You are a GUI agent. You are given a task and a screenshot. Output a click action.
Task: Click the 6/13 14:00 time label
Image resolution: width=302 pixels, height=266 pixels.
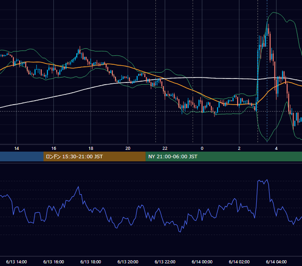tap(16, 262)
